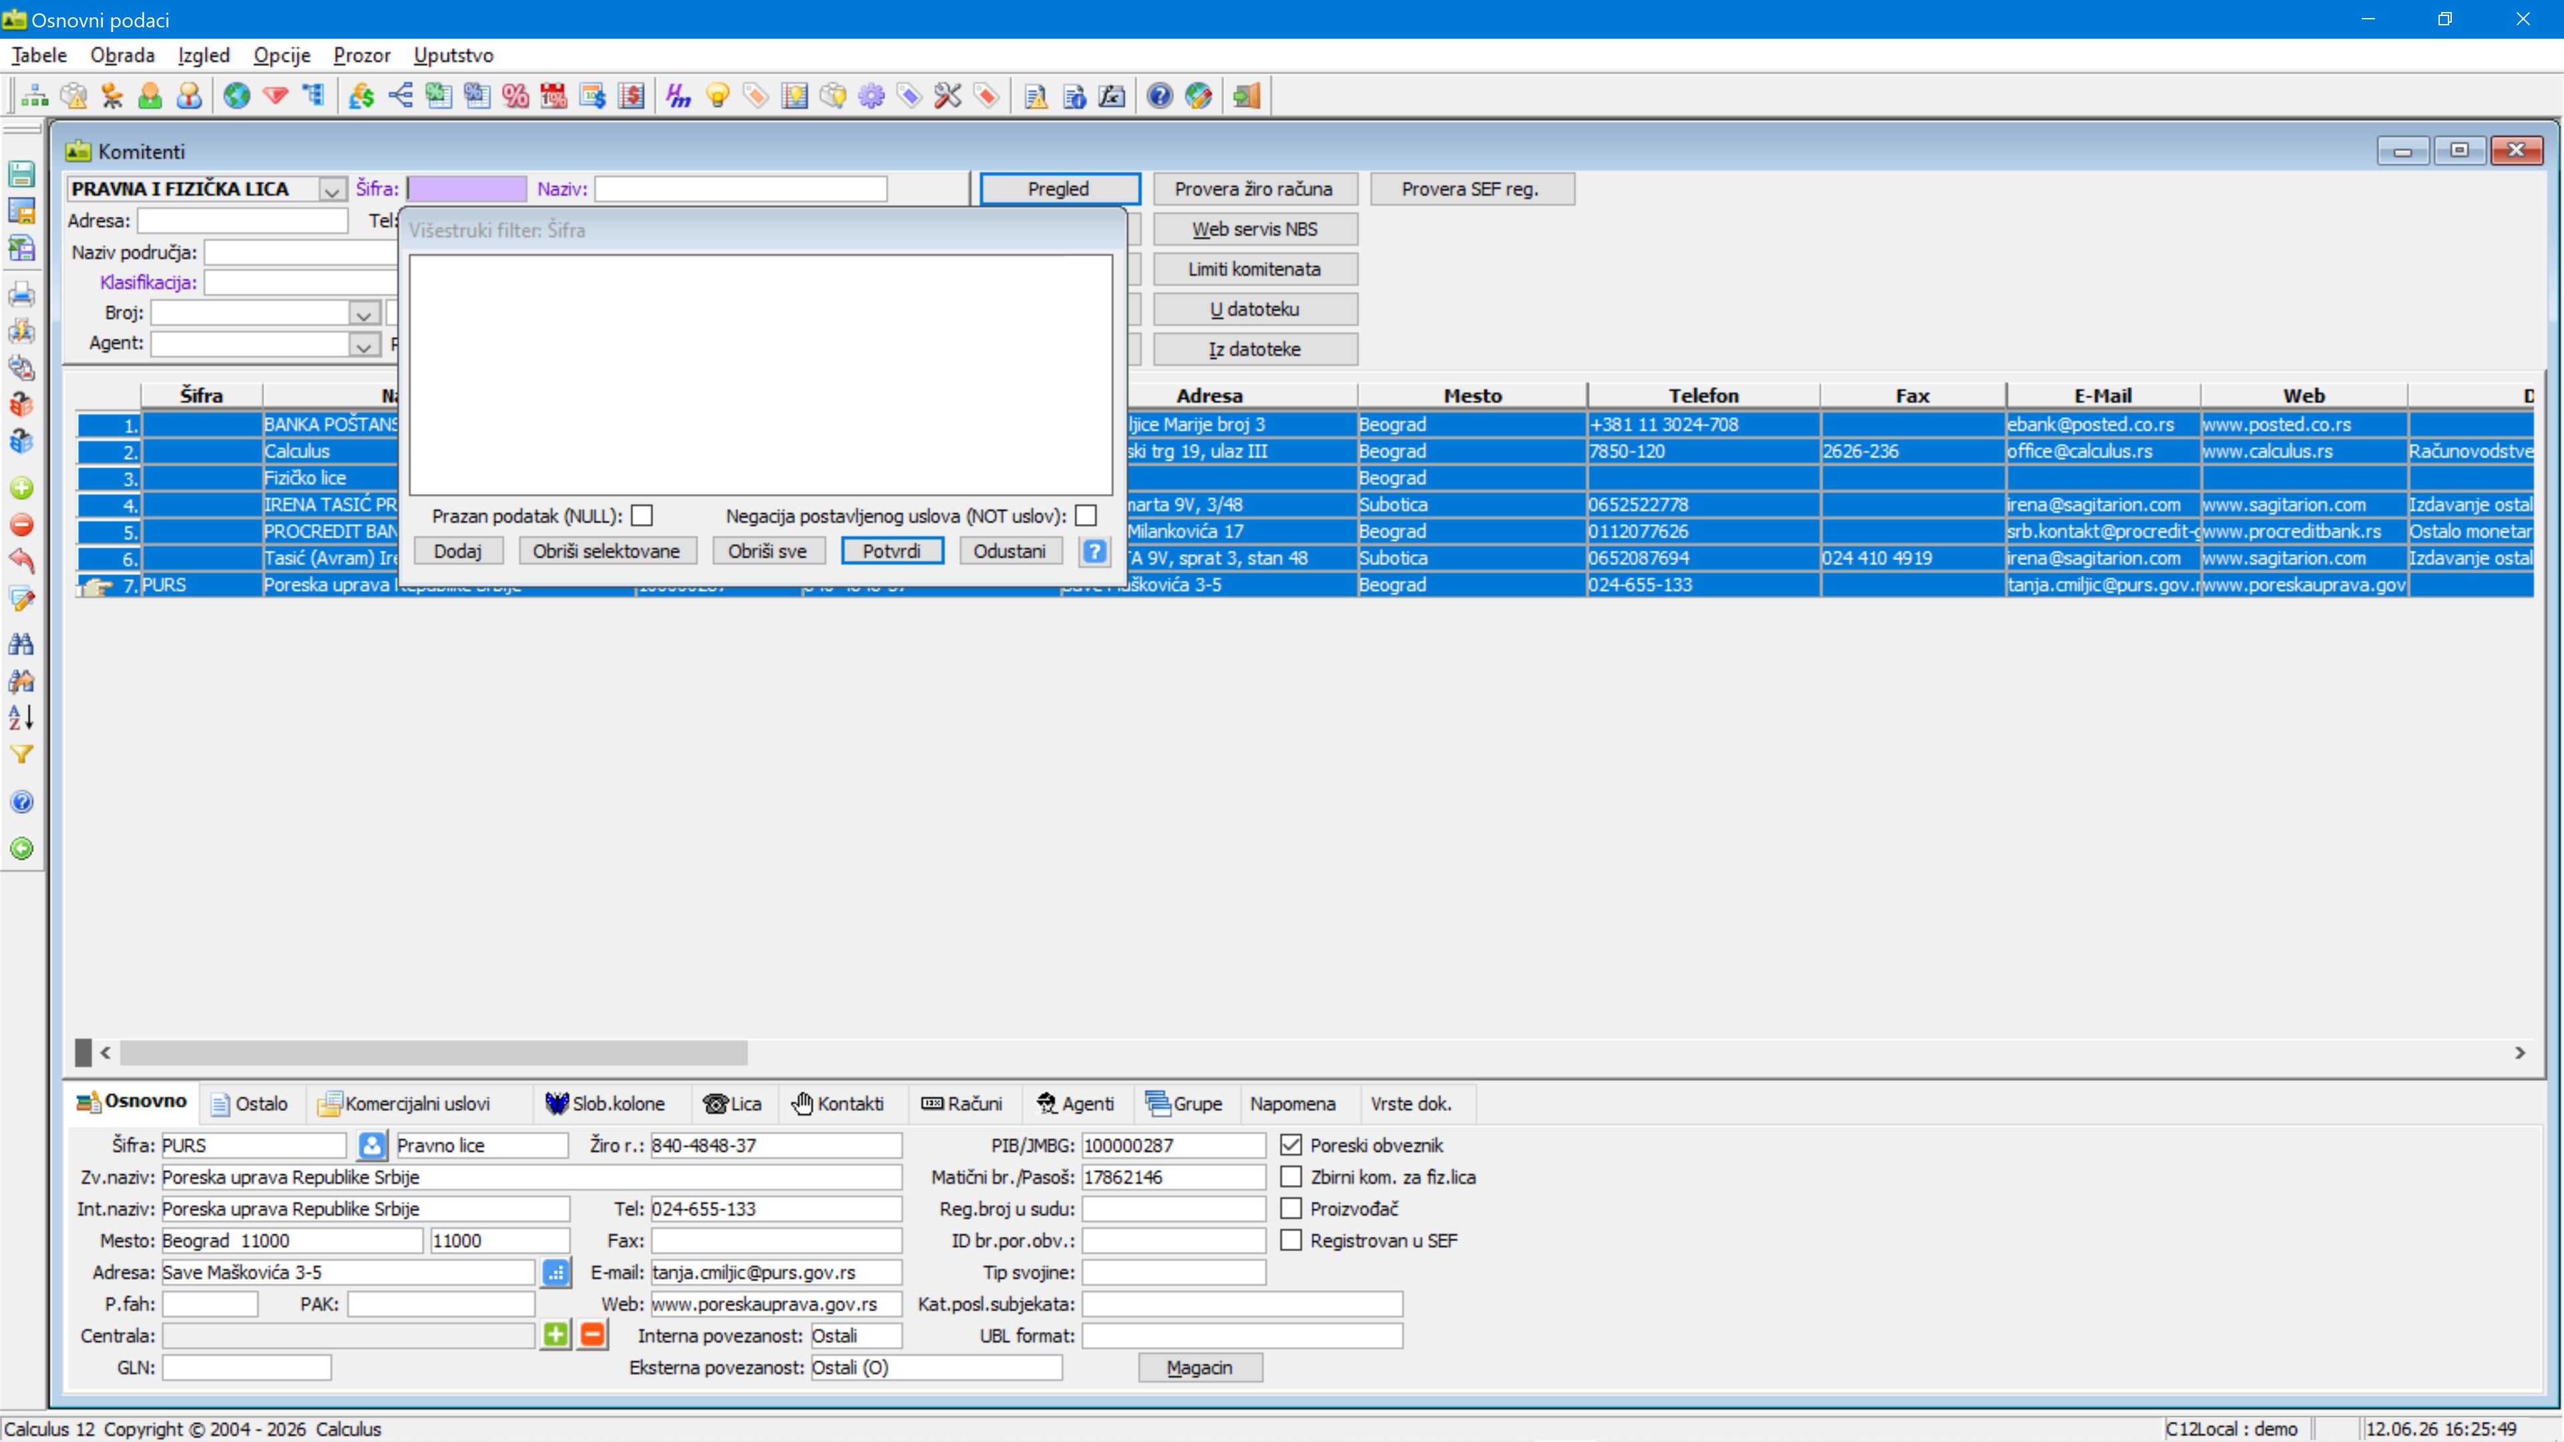Expand the Broj dropdown arrow
This screenshot has width=2564, height=1442.
[365, 314]
